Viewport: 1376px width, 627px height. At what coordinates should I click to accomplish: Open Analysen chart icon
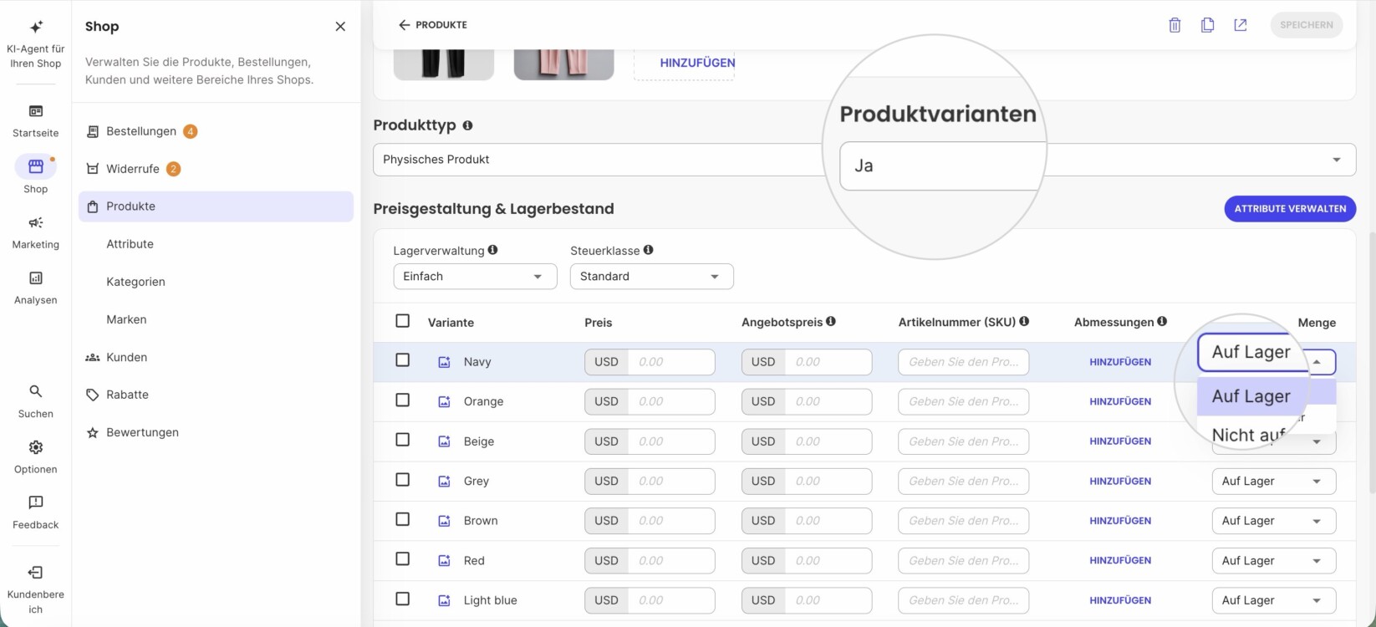36,278
